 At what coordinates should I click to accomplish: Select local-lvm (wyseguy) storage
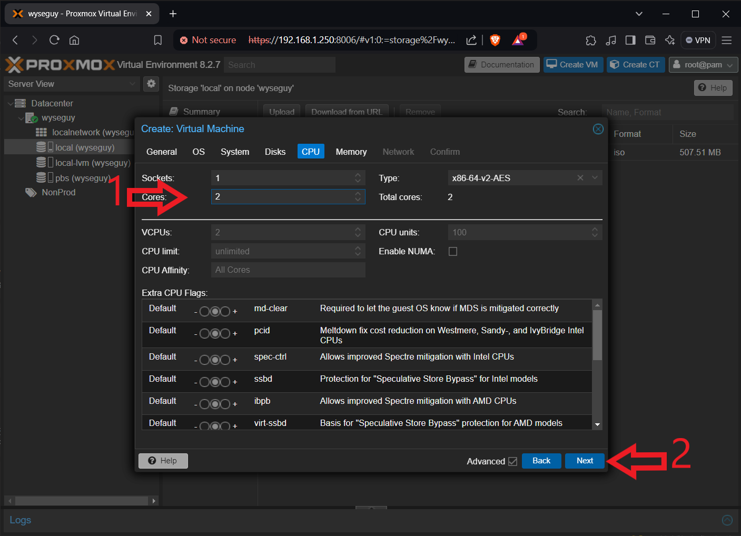(x=83, y=163)
